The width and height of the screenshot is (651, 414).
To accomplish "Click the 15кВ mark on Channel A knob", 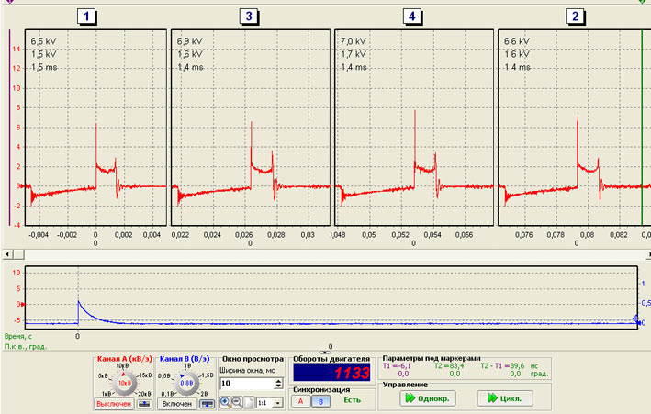I will click(146, 375).
